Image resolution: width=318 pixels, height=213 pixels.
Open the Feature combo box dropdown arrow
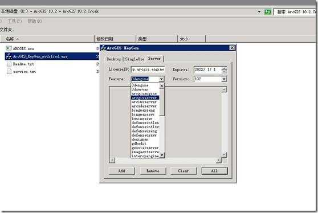161,79
